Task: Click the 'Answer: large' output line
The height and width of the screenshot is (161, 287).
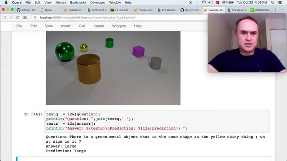Action: click(61, 146)
